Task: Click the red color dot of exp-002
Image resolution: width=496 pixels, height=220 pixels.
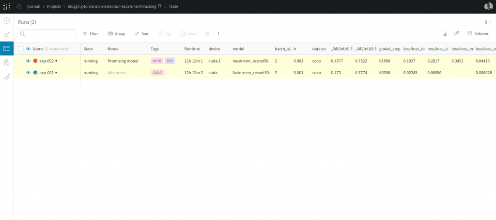Action: click(x=35, y=61)
